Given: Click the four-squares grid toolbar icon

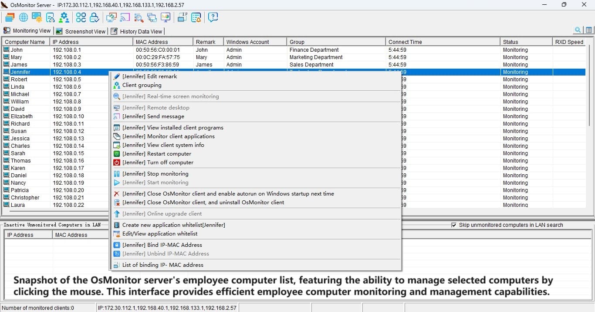Looking at the screenshot, I should 81,17.
